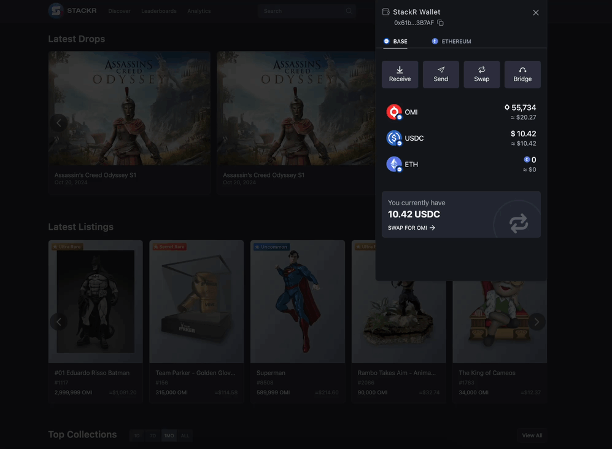Open the Rambo Takes Aim listing title
The width and height of the screenshot is (612, 449).
pos(397,373)
